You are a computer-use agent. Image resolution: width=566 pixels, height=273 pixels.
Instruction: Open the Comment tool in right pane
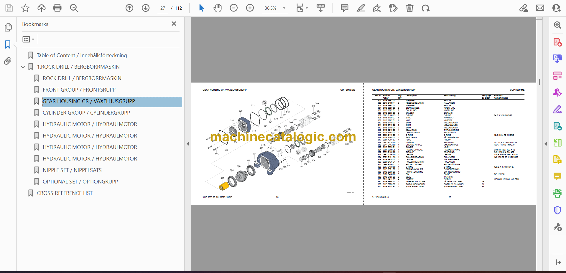557,176
